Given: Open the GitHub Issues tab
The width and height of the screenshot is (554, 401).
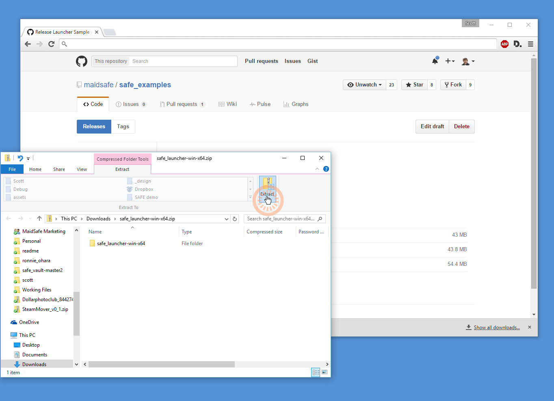Looking at the screenshot, I should click(x=131, y=104).
